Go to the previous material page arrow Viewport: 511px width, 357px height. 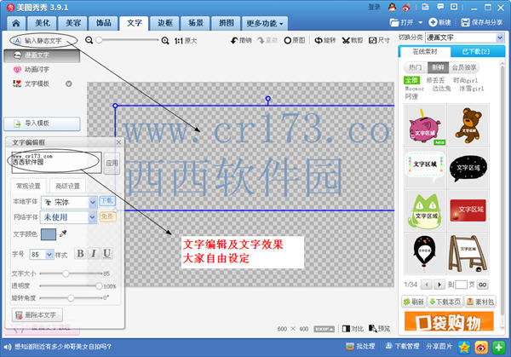tap(427, 285)
